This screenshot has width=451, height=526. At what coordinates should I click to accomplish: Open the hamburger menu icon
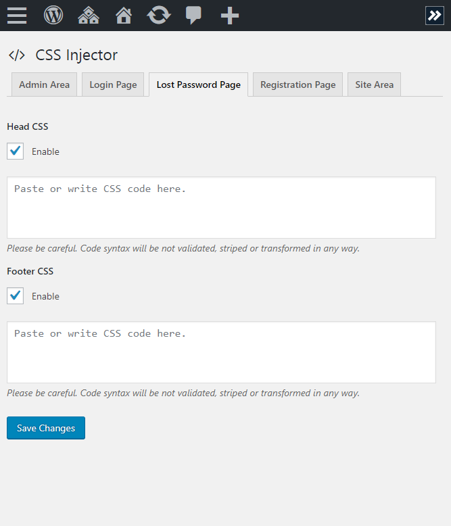point(17,16)
